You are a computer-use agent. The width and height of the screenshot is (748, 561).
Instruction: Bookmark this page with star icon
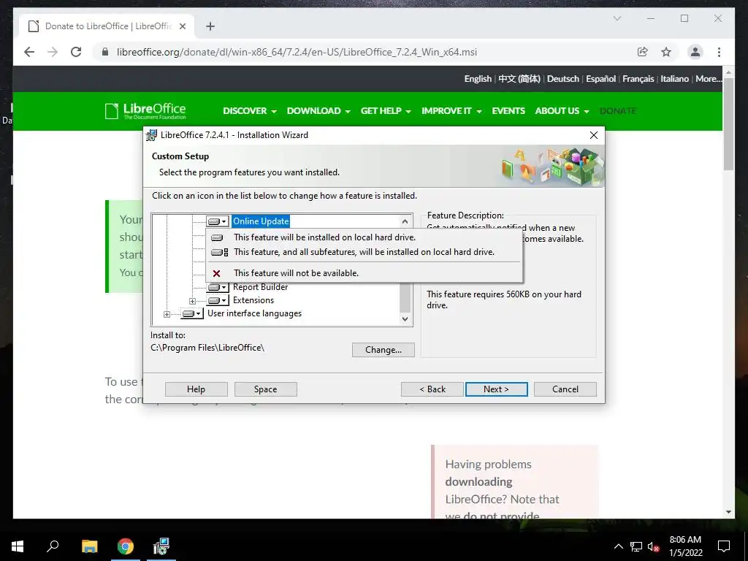tap(666, 52)
